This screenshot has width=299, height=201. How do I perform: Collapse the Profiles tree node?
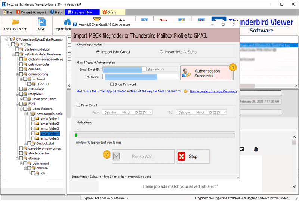click(x=9, y=45)
